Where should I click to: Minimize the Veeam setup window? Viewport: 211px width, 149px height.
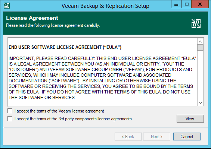tap(176, 4)
